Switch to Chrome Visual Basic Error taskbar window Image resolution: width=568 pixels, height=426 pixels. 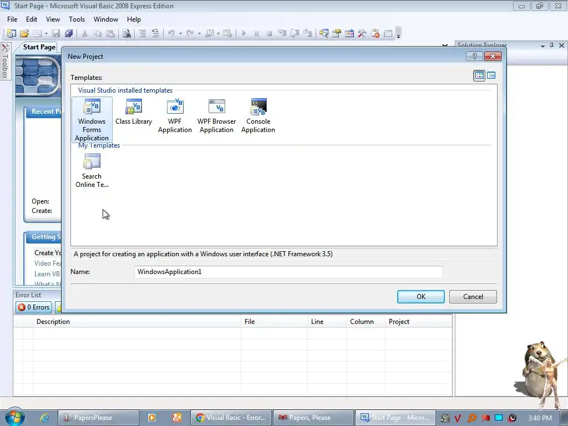tap(230, 418)
